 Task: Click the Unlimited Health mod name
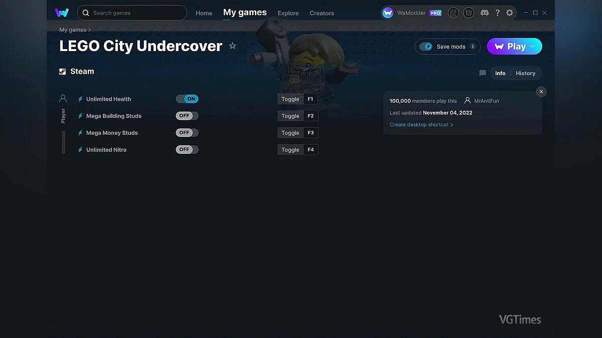point(108,99)
